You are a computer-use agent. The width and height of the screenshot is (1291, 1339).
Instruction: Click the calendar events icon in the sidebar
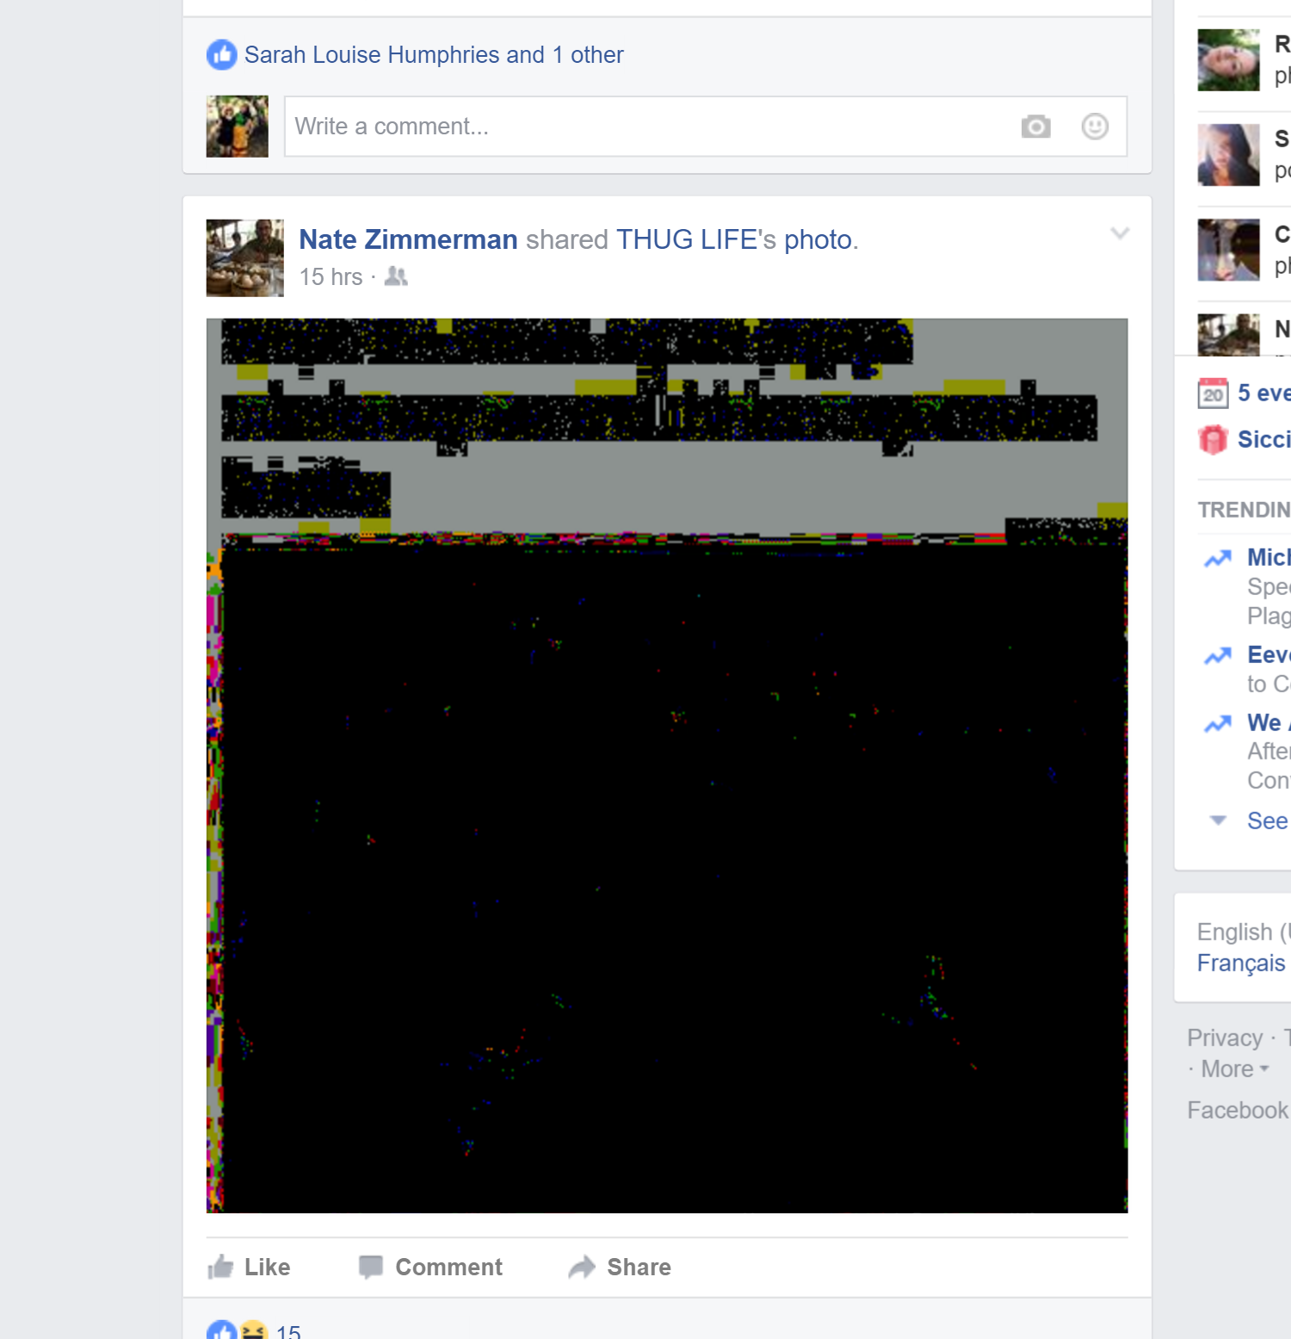(x=1213, y=394)
